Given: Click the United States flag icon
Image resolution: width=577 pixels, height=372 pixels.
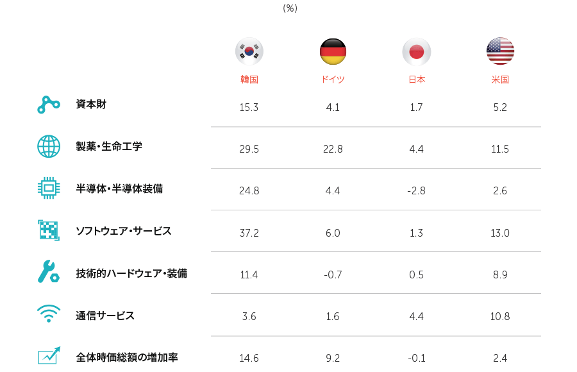Looking at the screenshot, I should click(500, 51).
